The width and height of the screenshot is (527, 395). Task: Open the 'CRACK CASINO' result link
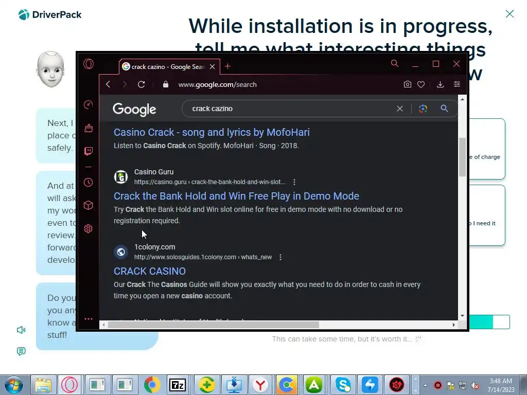[x=150, y=272]
